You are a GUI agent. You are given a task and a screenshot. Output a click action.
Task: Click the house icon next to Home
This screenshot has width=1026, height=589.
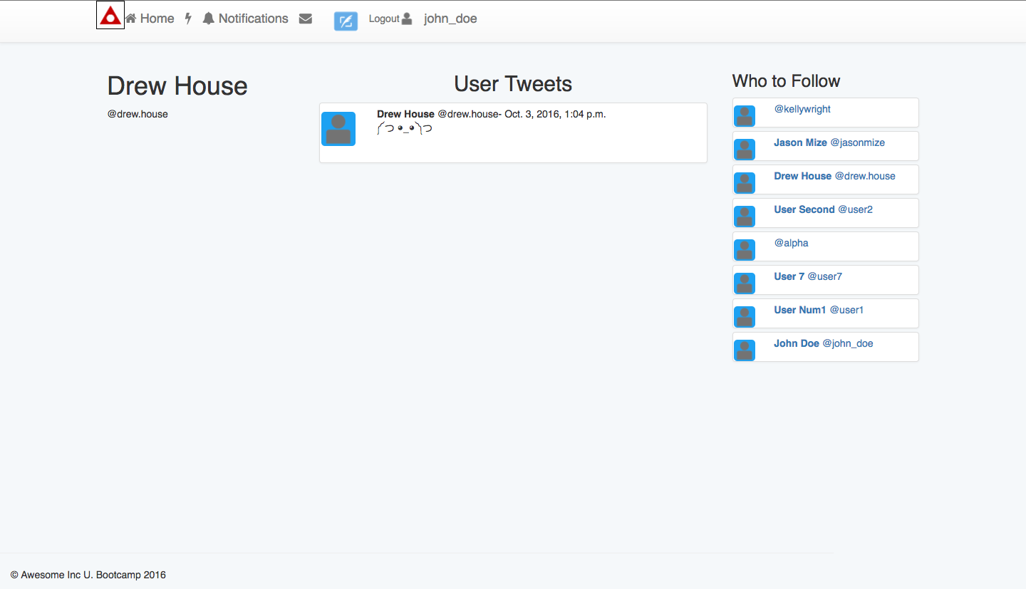(x=131, y=19)
